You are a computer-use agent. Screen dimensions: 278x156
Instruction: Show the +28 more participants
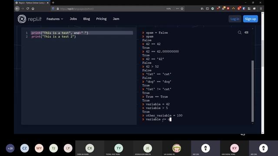(10, 148)
